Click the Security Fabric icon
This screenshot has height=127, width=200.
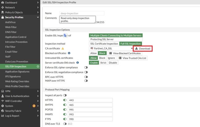click(2, 111)
